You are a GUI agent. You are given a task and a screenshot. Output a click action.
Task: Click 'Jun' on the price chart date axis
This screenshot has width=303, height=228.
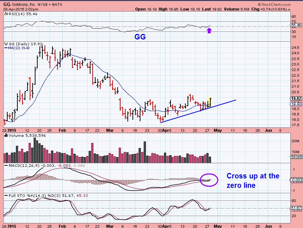click(268, 130)
